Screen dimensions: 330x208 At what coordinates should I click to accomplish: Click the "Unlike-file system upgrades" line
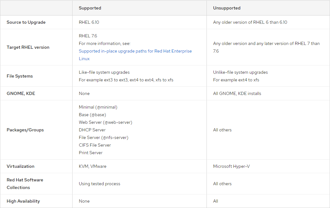pyautogui.click(x=240, y=72)
